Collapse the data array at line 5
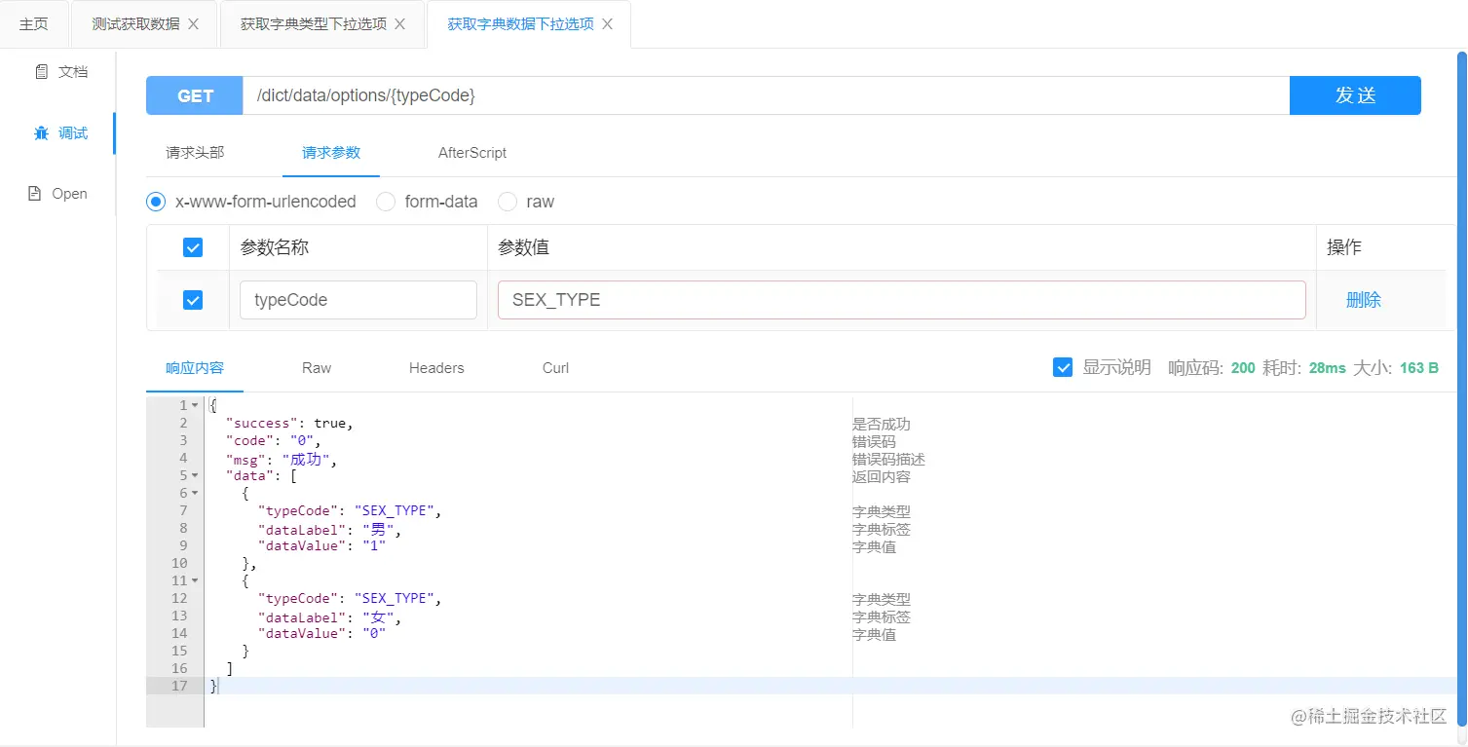The image size is (1468, 747). tap(195, 475)
